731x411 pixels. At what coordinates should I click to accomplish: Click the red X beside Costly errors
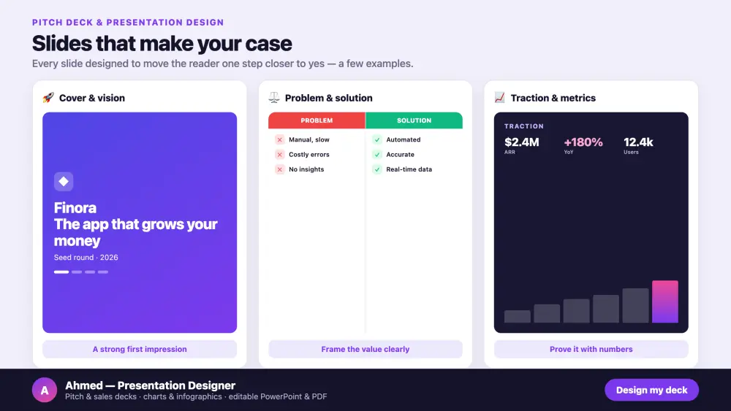pos(280,155)
